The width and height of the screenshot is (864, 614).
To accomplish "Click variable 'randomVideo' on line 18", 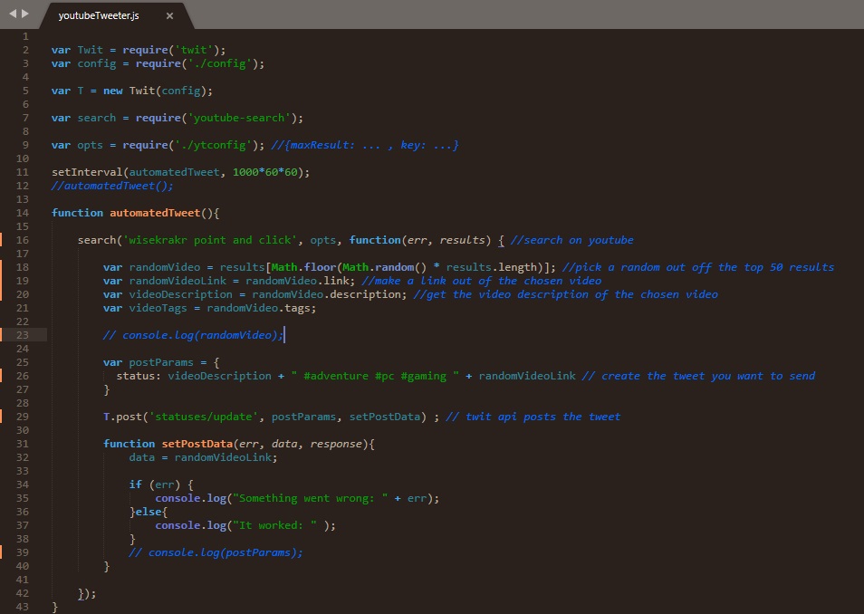I will click(165, 267).
